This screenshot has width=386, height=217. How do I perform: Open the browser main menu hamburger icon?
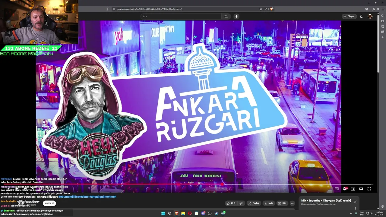(x=383, y=9)
